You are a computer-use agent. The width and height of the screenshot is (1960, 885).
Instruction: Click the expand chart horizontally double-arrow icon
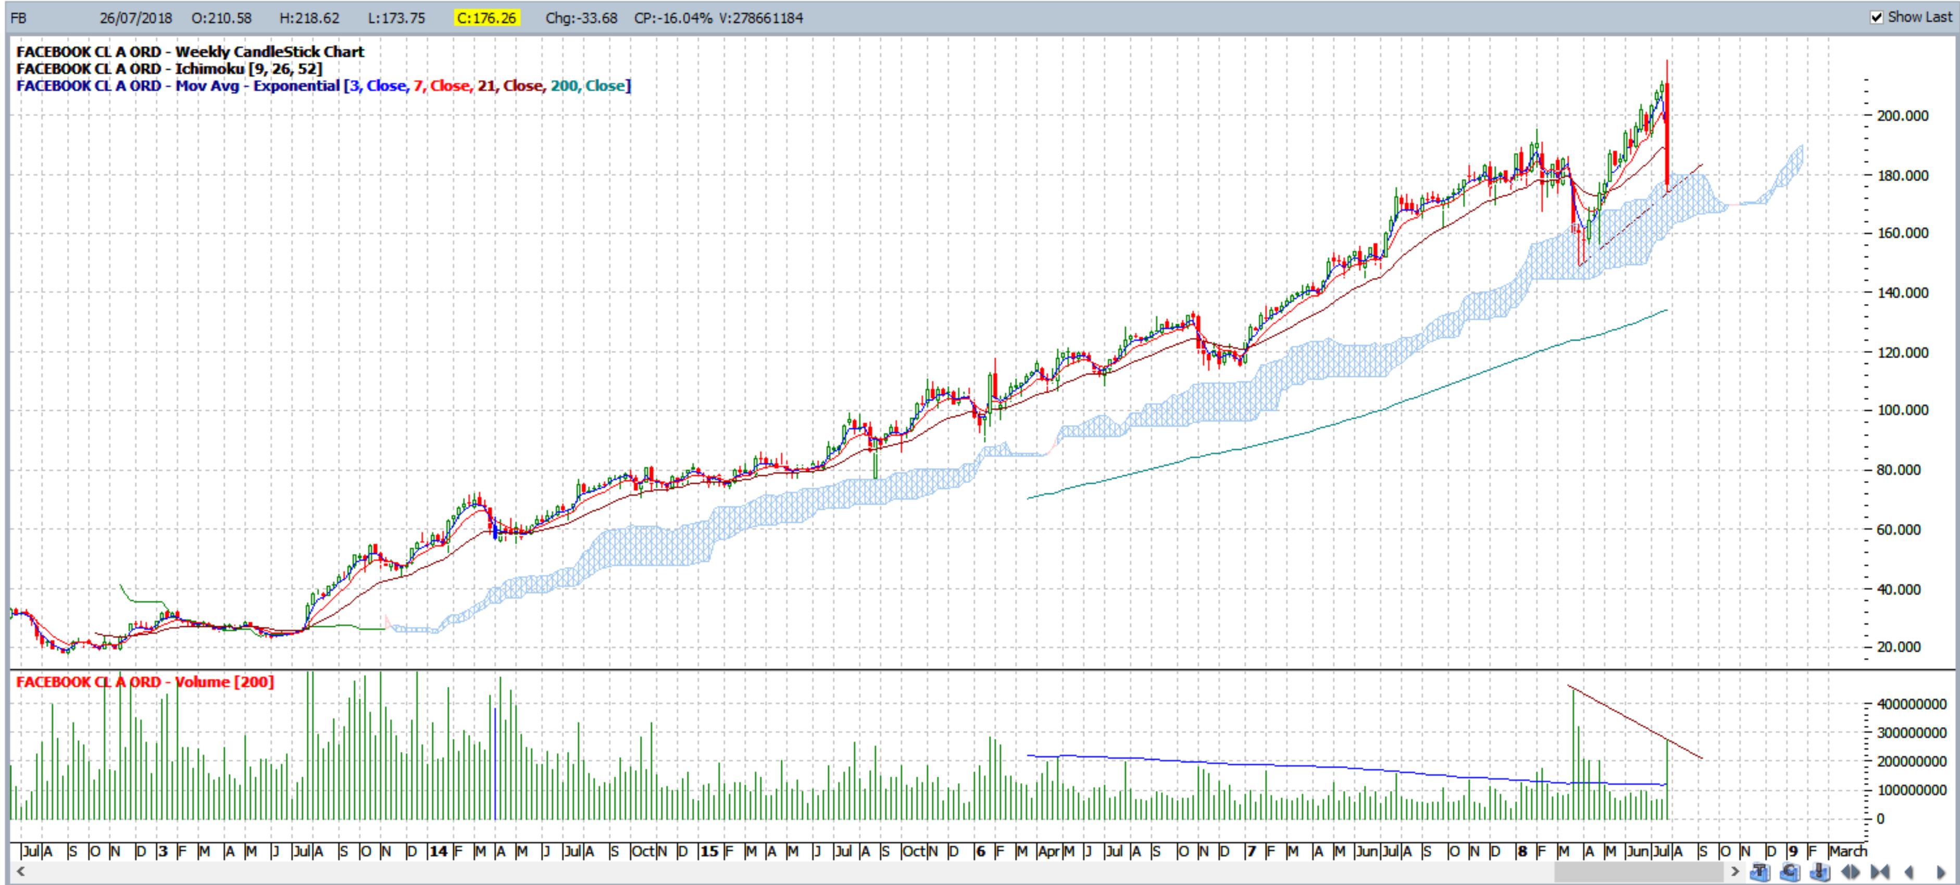click(1851, 872)
